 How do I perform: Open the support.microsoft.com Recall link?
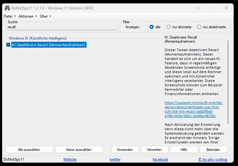coord(193,109)
